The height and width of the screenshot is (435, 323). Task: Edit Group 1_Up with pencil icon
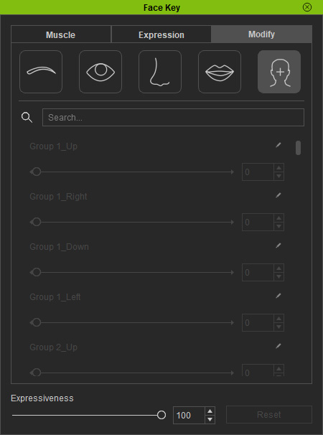[x=278, y=145]
